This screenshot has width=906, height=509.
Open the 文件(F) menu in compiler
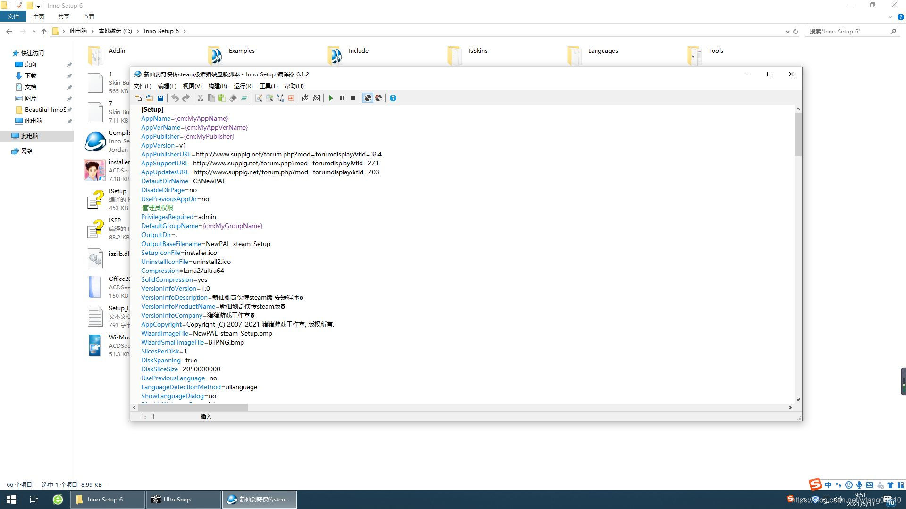[143, 86]
